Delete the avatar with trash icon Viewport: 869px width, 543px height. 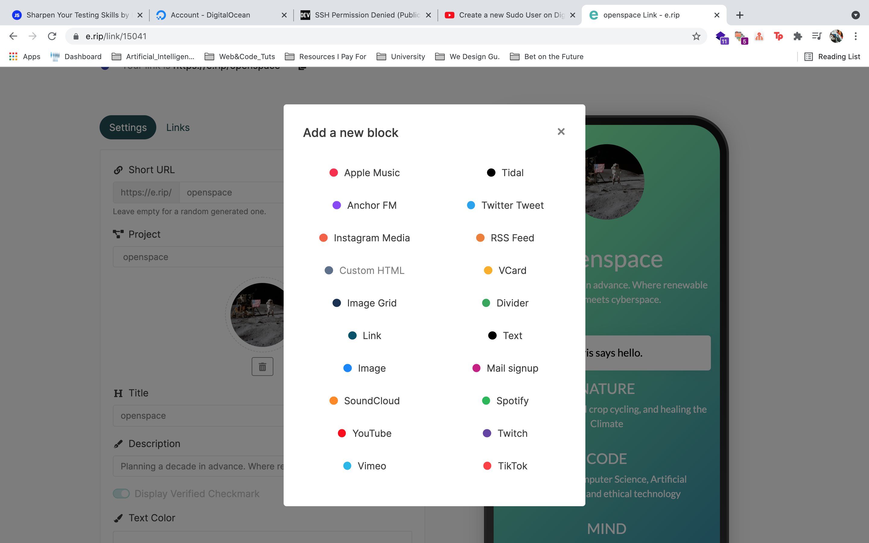(x=263, y=367)
